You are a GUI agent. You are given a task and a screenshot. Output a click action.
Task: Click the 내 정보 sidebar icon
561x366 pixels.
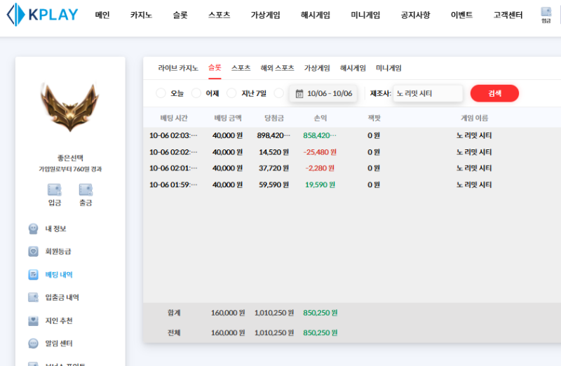[33, 229]
